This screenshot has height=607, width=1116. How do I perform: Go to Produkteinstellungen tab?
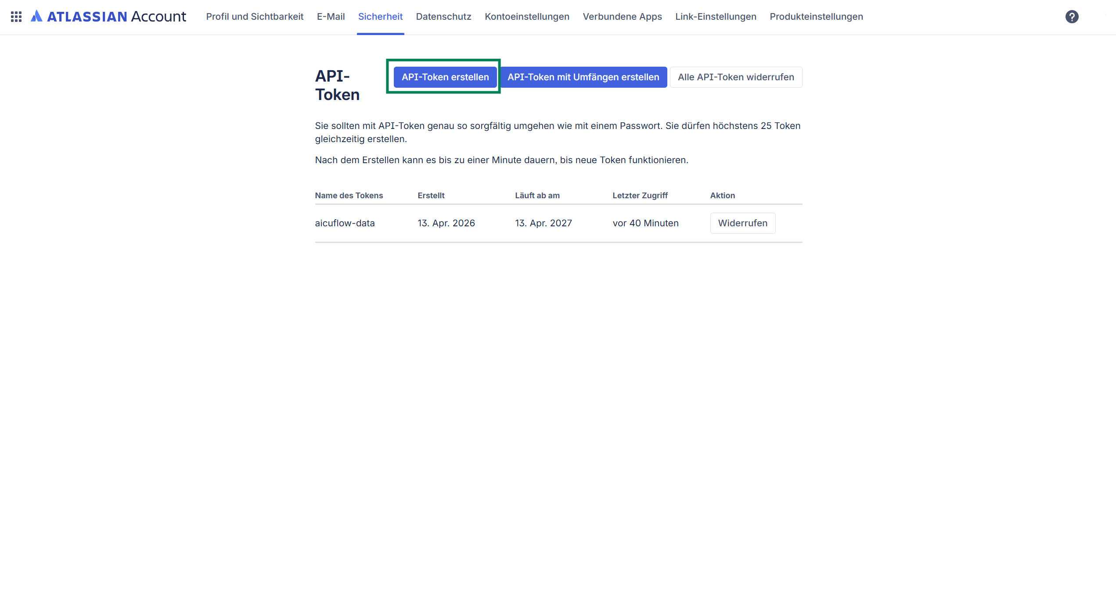[816, 17]
